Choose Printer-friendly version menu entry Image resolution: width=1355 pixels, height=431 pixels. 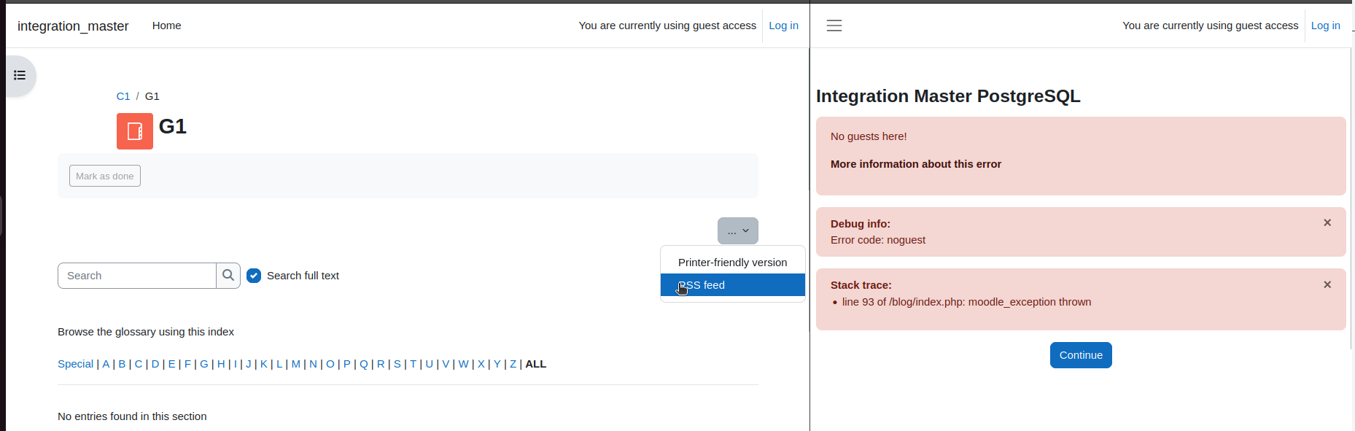point(732,263)
